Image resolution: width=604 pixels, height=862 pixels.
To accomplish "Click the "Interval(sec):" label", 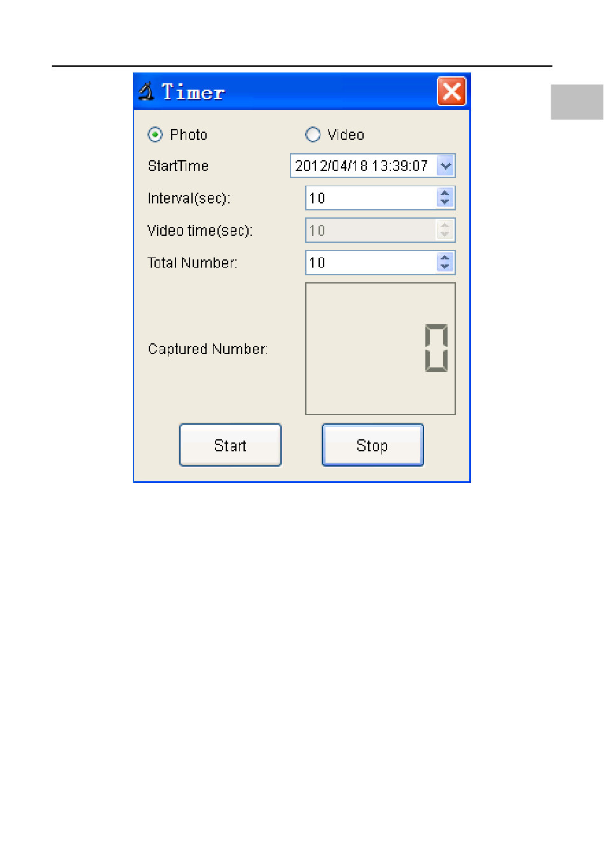I will [189, 198].
